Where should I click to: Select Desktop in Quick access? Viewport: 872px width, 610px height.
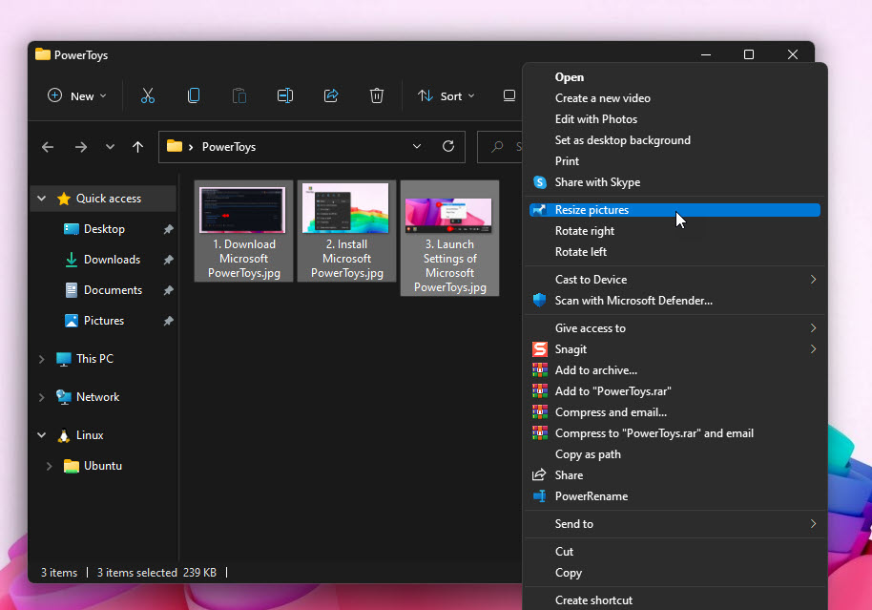click(104, 229)
